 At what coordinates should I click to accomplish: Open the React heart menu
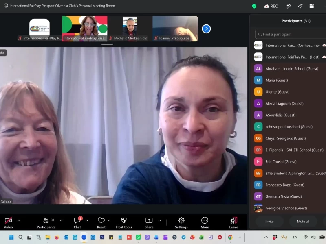pos(101,223)
